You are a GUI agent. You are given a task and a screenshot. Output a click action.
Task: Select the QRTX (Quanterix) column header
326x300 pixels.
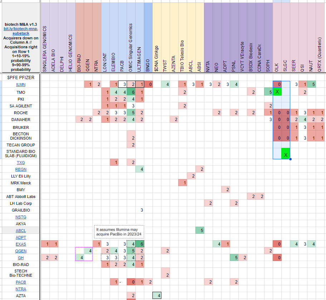coord(320,38)
